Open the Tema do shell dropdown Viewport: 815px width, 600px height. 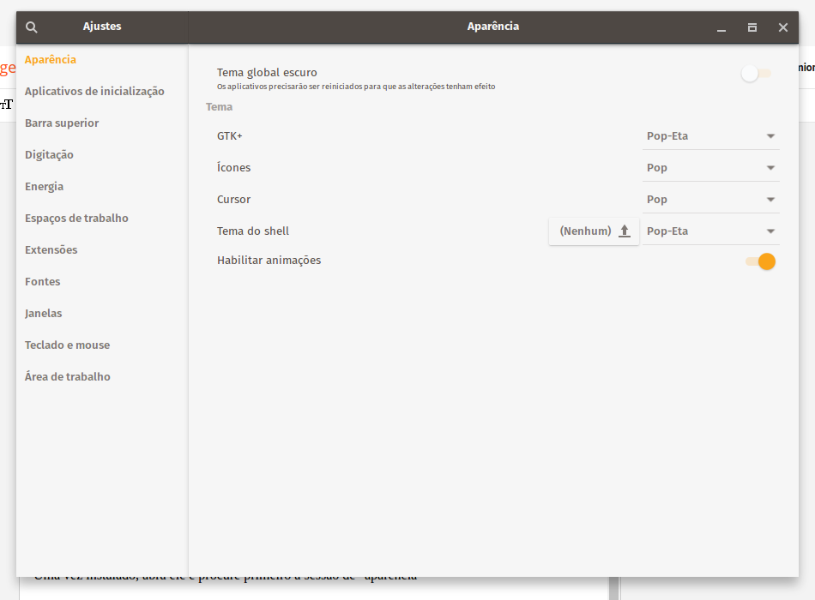[x=710, y=231]
